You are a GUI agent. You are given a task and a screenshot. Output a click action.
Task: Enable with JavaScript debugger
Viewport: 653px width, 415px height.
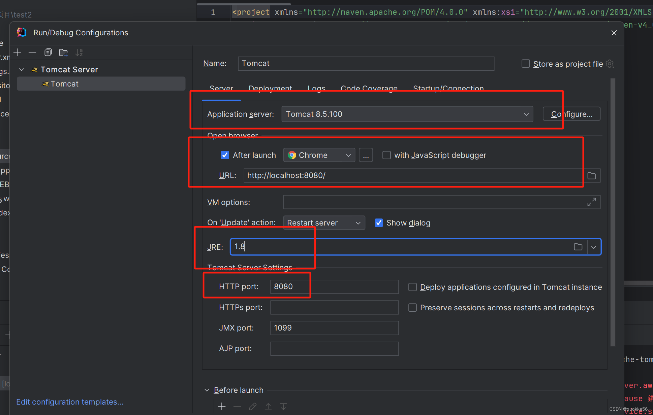(x=386, y=155)
